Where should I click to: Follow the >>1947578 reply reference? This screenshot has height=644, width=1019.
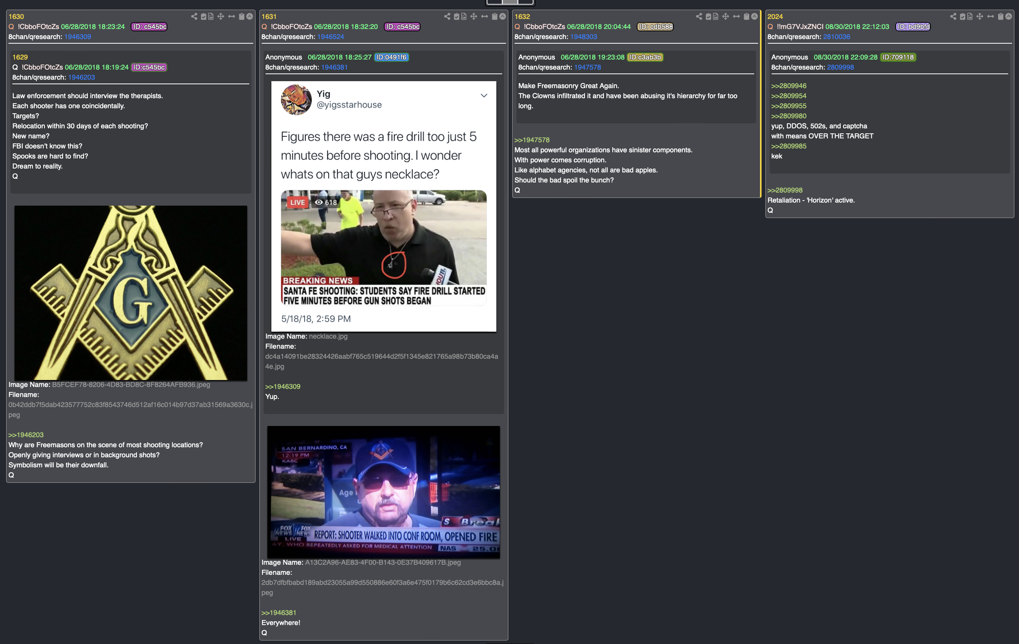click(x=532, y=140)
